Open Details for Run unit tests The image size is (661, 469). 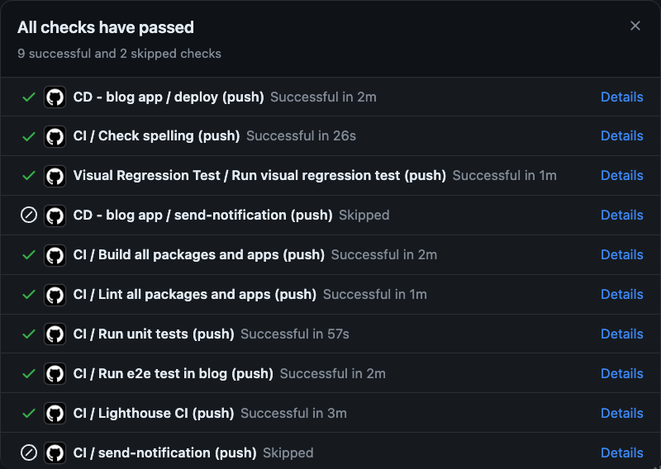point(621,334)
